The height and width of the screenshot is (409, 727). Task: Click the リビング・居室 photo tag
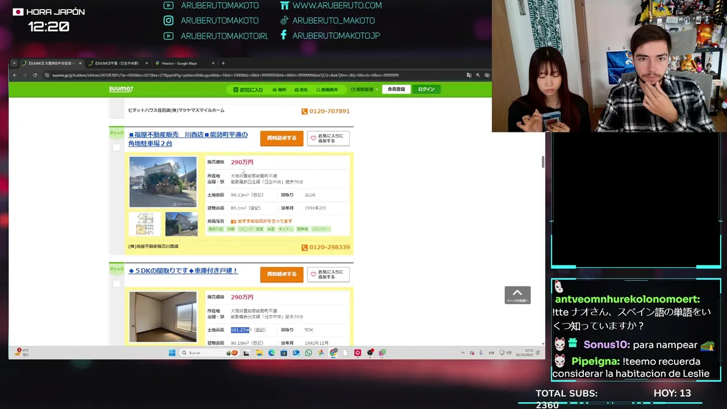coord(250,229)
